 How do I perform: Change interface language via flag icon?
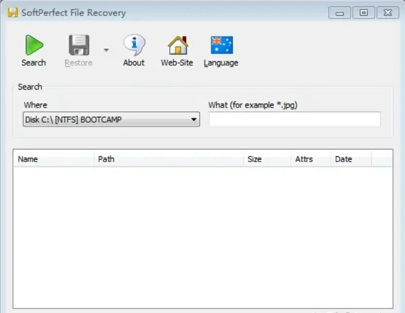[221, 45]
